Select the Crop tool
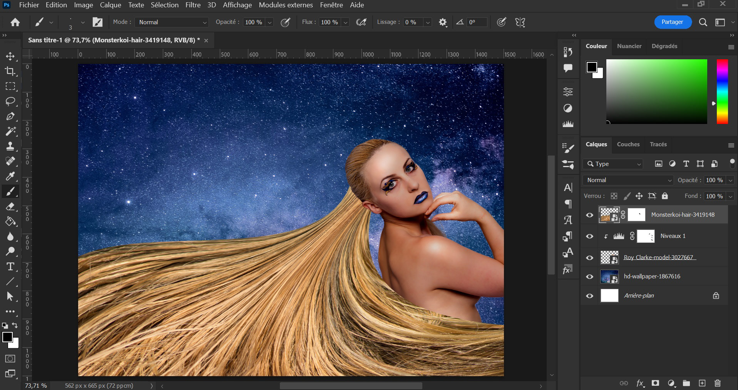The width and height of the screenshot is (738, 390). click(x=10, y=71)
